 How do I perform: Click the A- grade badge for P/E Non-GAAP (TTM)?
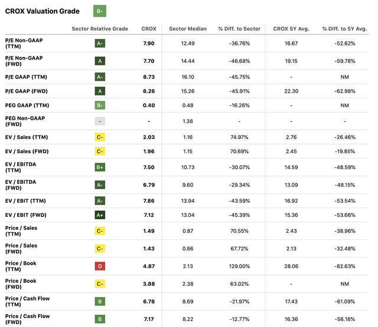pyautogui.click(x=100, y=44)
